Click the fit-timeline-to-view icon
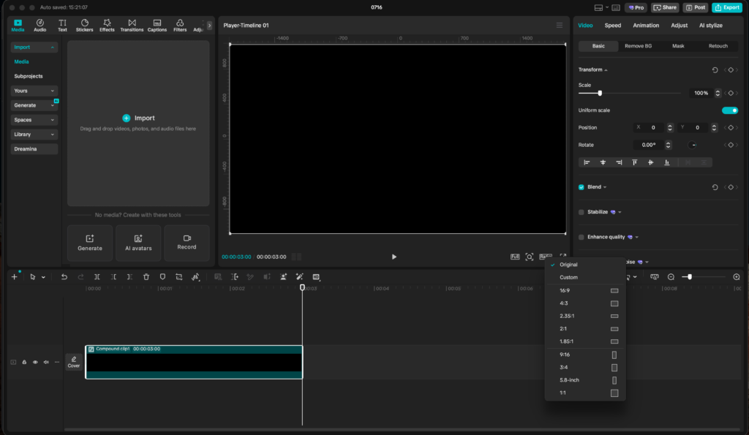The height and width of the screenshot is (435, 749). [x=655, y=277]
